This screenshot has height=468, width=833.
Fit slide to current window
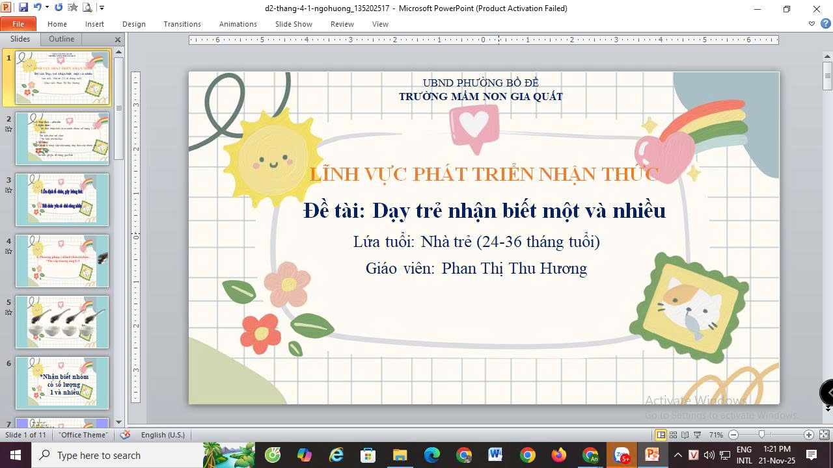(824, 435)
